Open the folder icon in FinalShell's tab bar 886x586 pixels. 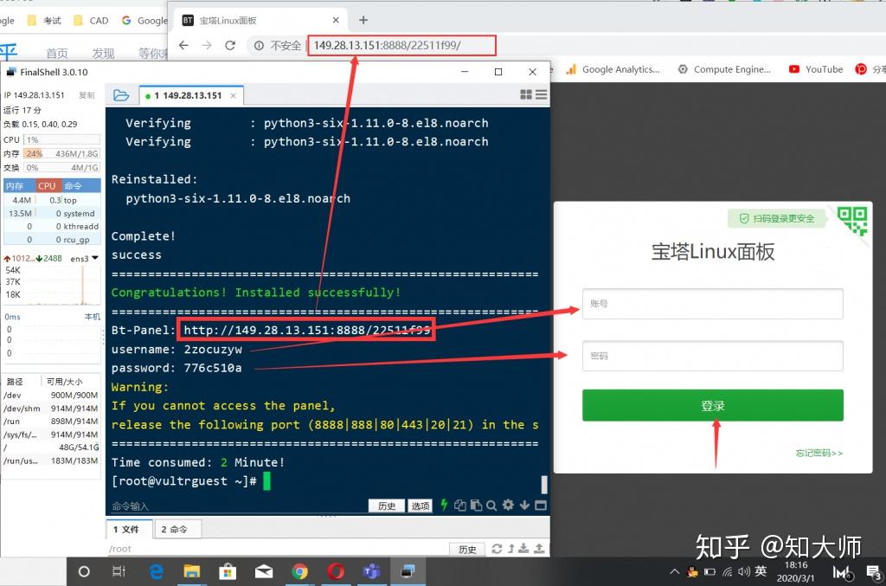click(121, 95)
